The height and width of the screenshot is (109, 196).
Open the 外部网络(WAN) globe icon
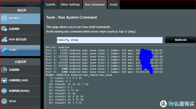coord(4,91)
